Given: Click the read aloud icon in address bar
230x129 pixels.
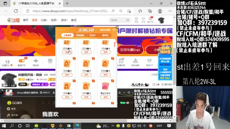Looking at the screenshot, I should point(113,11).
